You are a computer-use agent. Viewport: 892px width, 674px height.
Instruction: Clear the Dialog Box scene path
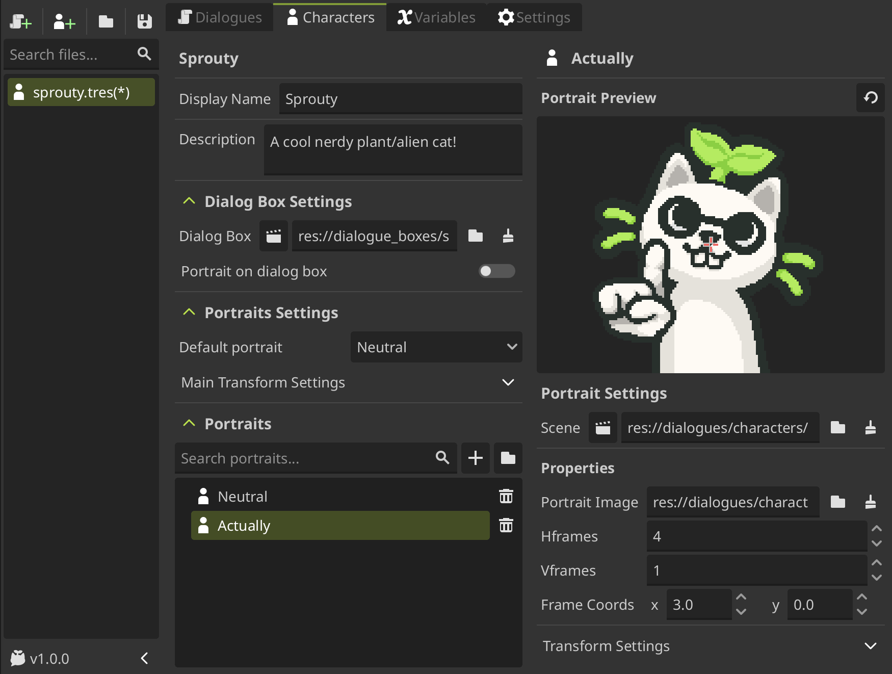(x=508, y=236)
